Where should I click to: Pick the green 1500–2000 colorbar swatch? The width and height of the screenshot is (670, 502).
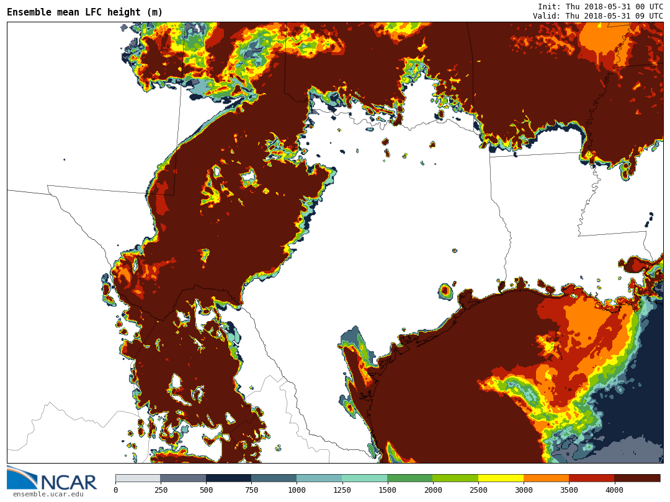[x=409, y=478]
